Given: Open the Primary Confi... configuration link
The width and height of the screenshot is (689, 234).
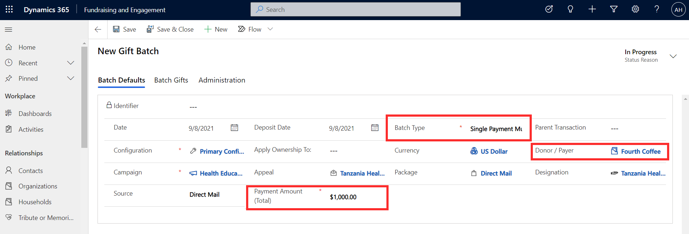Looking at the screenshot, I should [x=222, y=151].
